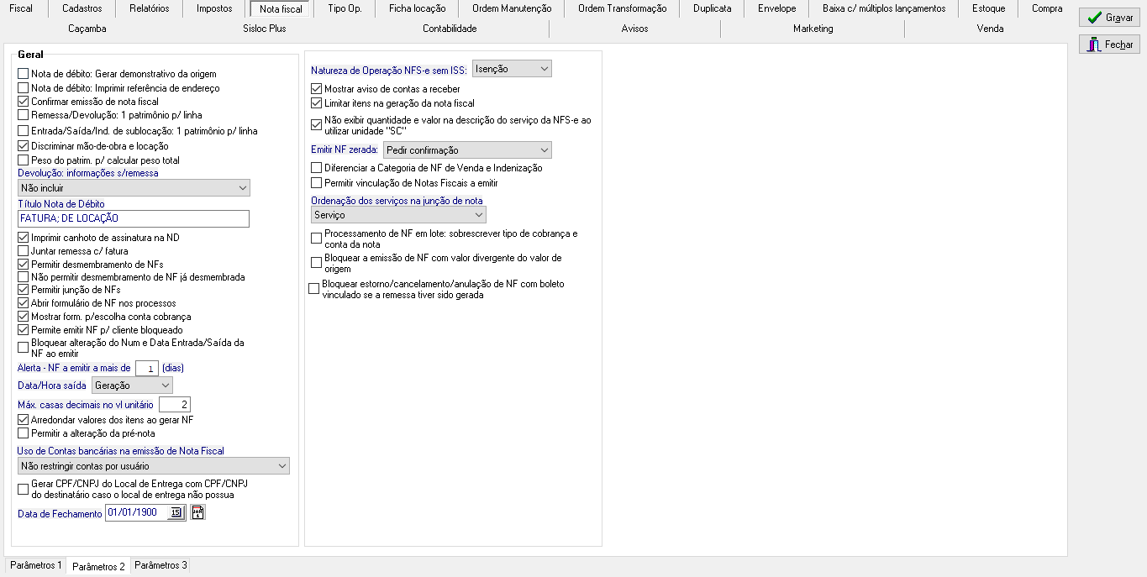Viewport: 1147px width, 577px height.
Task: Click the green checkmark Gravar icon
Action: (1094, 18)
